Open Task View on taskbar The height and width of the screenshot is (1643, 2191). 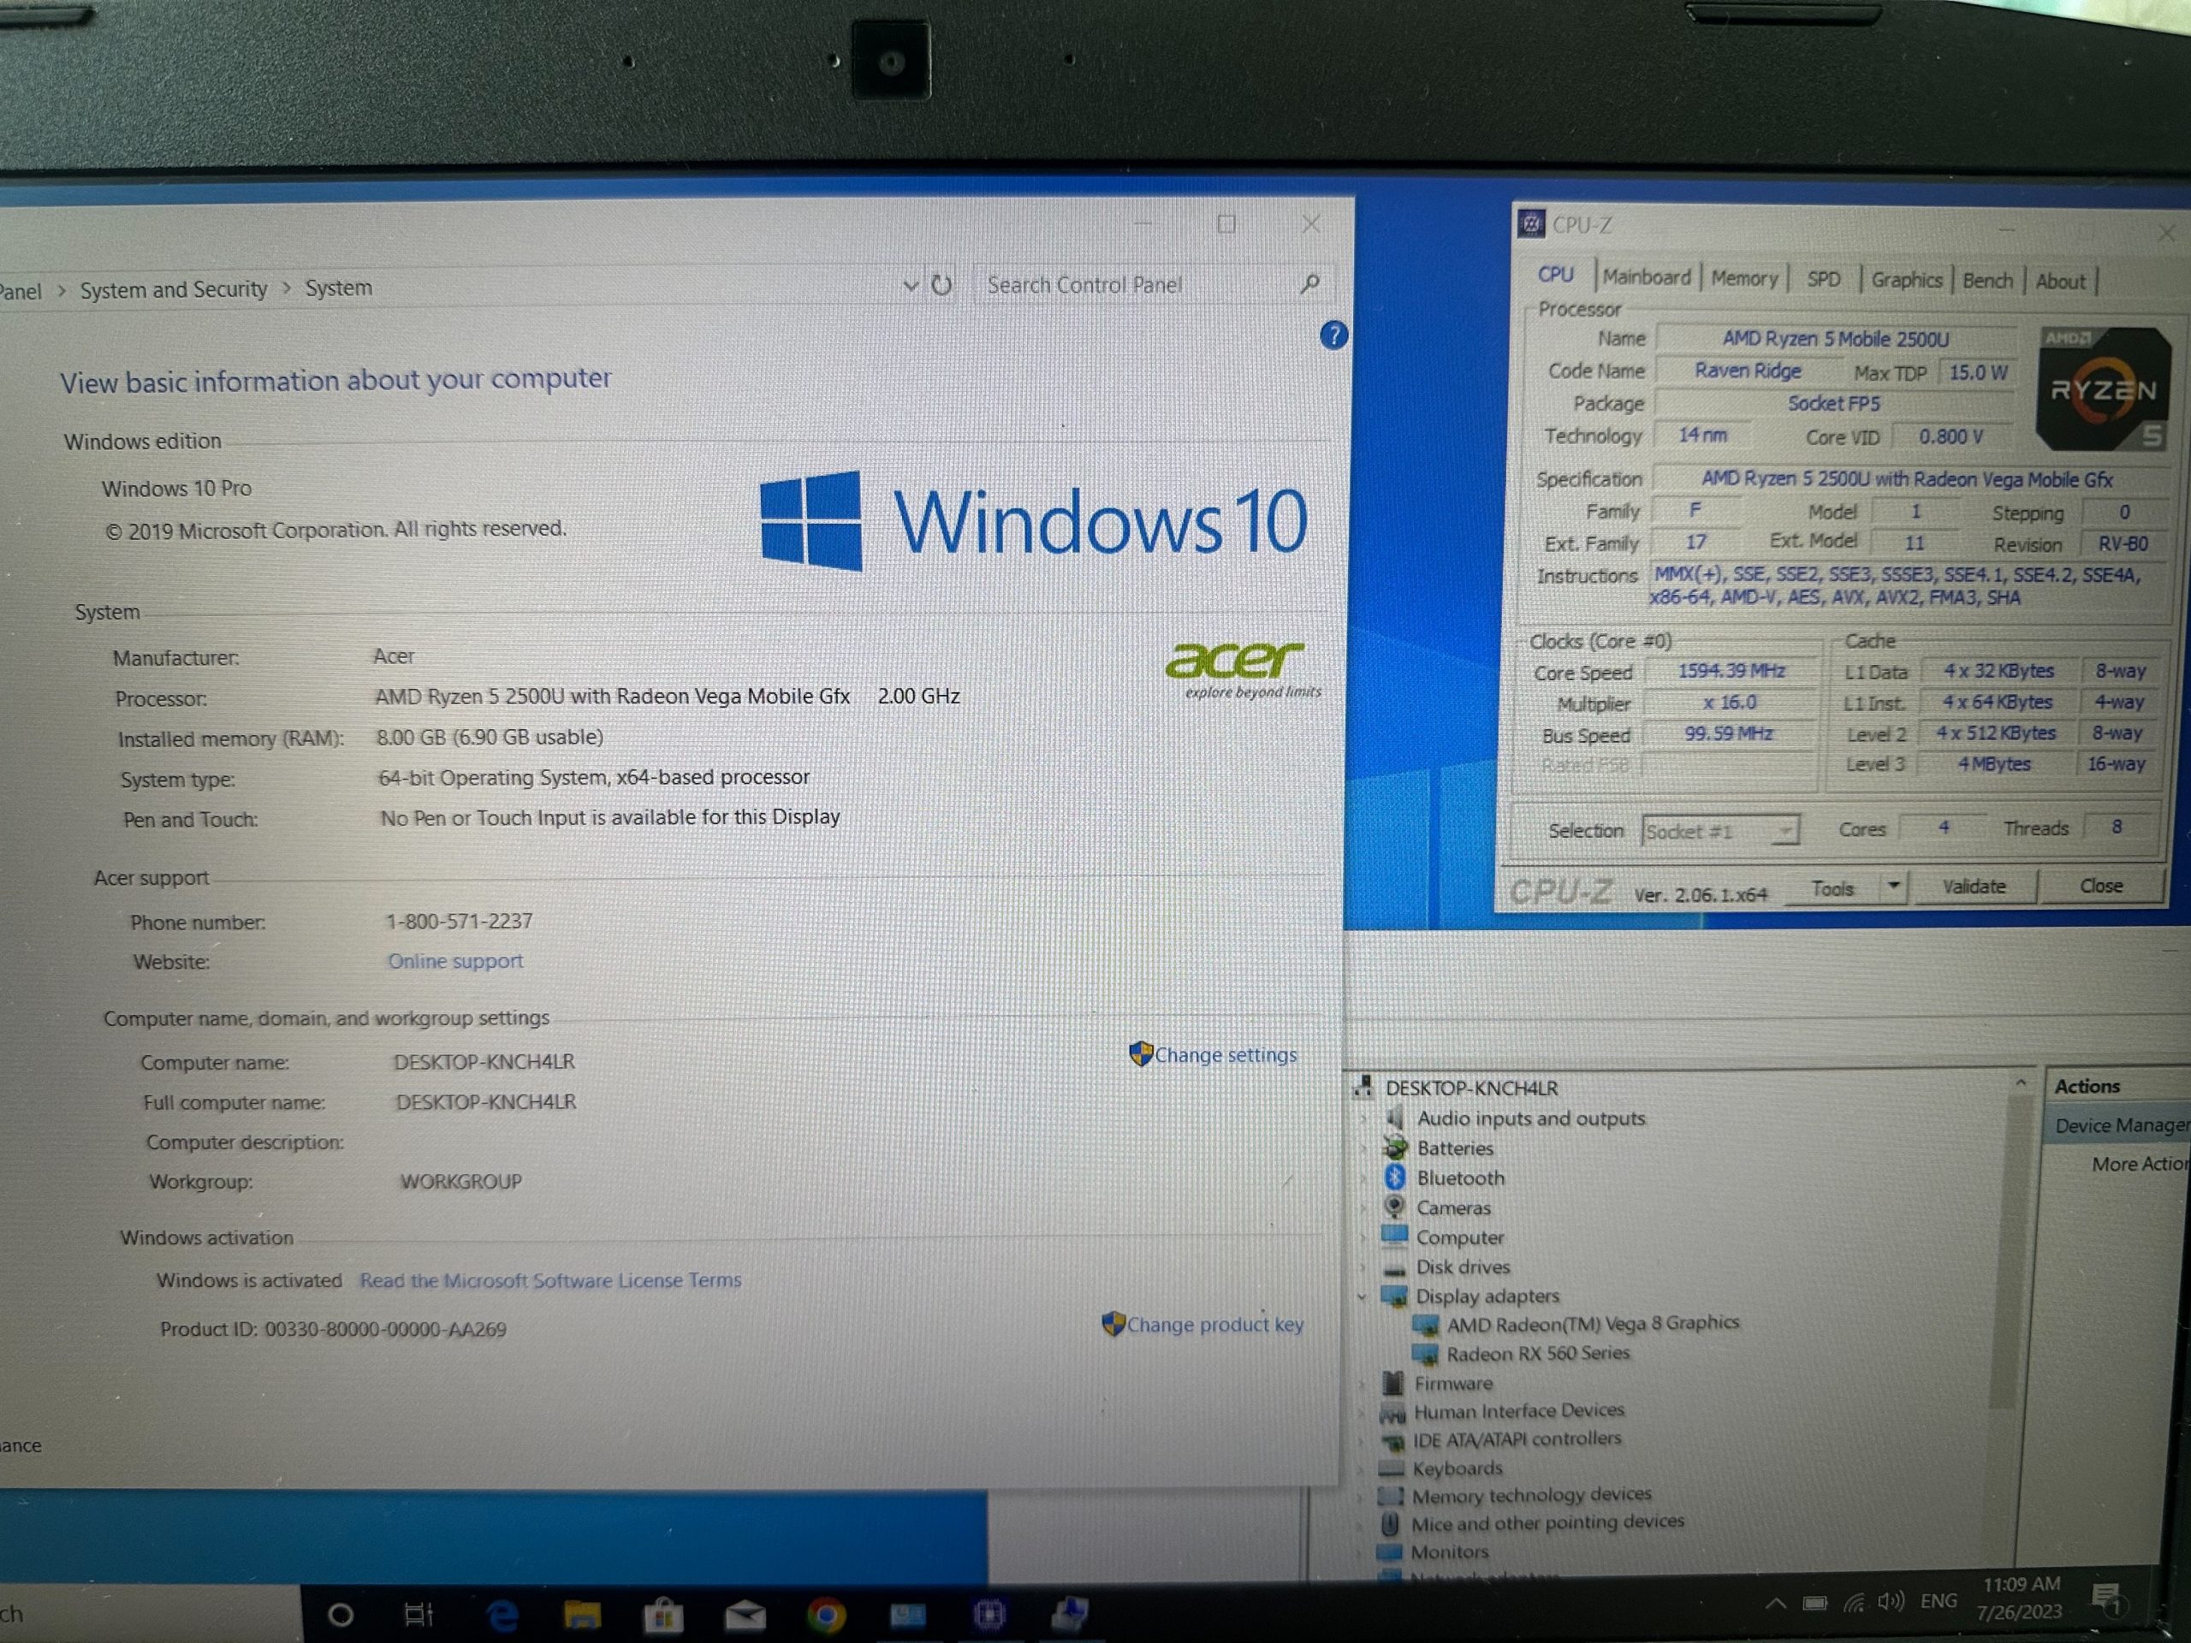point(418,1614)
